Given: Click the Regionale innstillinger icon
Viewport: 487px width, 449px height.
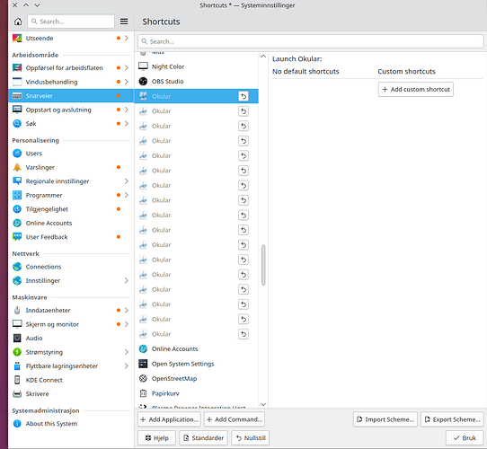Looking at the screenshot, I should 17,181.
